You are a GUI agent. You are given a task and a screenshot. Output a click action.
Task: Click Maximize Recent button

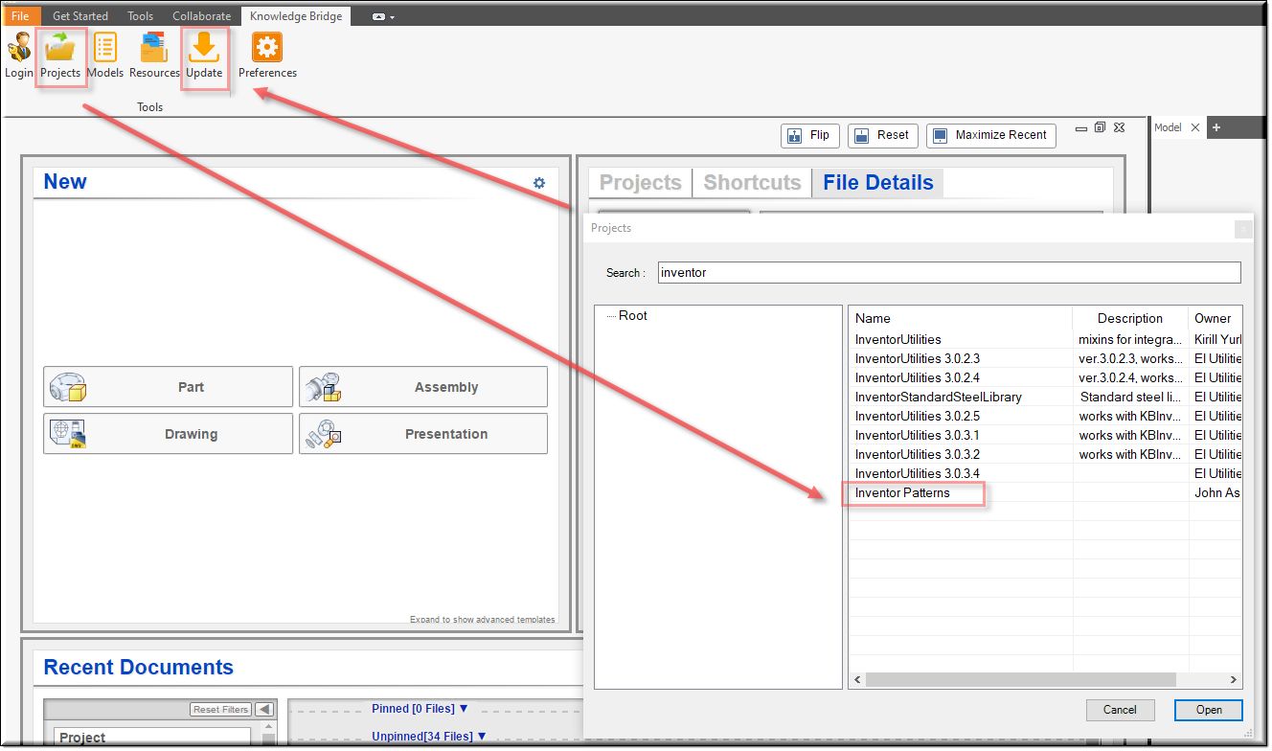(x=990, y=135)
